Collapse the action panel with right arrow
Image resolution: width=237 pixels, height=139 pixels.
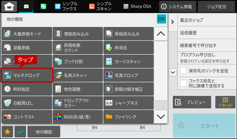pyautogui.click(x=173, y=22)
